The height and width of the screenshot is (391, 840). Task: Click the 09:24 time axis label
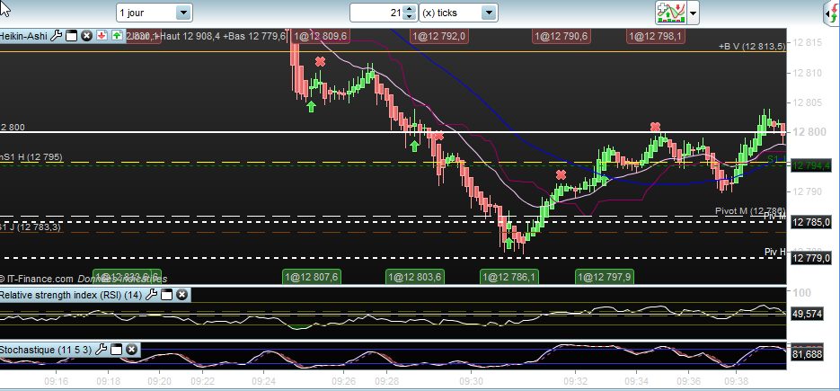point(263,381)
